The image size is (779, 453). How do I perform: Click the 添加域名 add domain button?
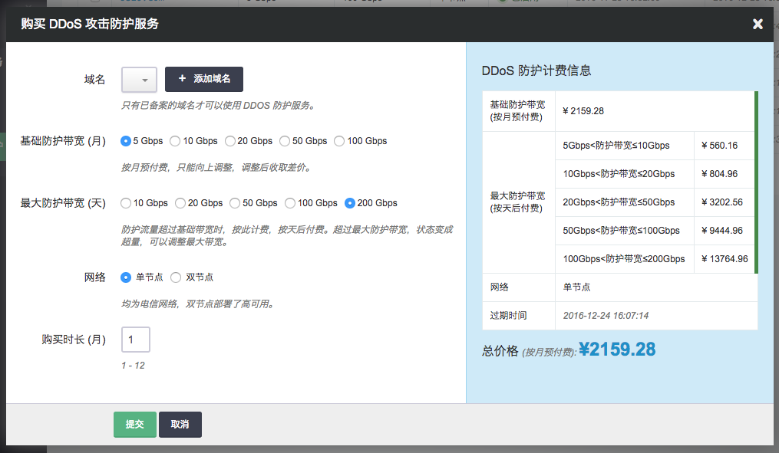pos(203,79)
